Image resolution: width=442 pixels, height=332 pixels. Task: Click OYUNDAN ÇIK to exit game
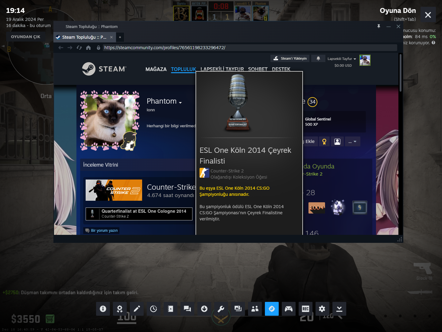[26, 37]
